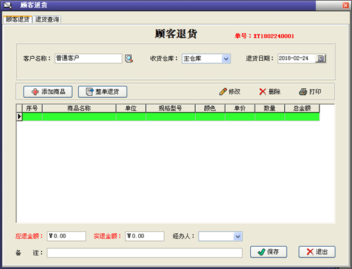Expand the 经办人 handler dropdown
The width and height of the screenshot is (352, 269).
(x=237, y=236)
